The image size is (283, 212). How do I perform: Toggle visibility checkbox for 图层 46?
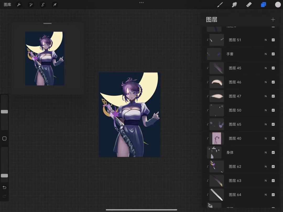click(x=273, y=82)
